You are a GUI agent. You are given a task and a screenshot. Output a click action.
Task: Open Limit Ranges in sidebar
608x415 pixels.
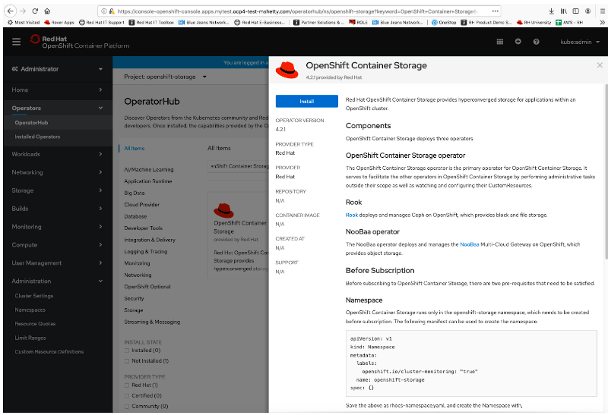30,338
